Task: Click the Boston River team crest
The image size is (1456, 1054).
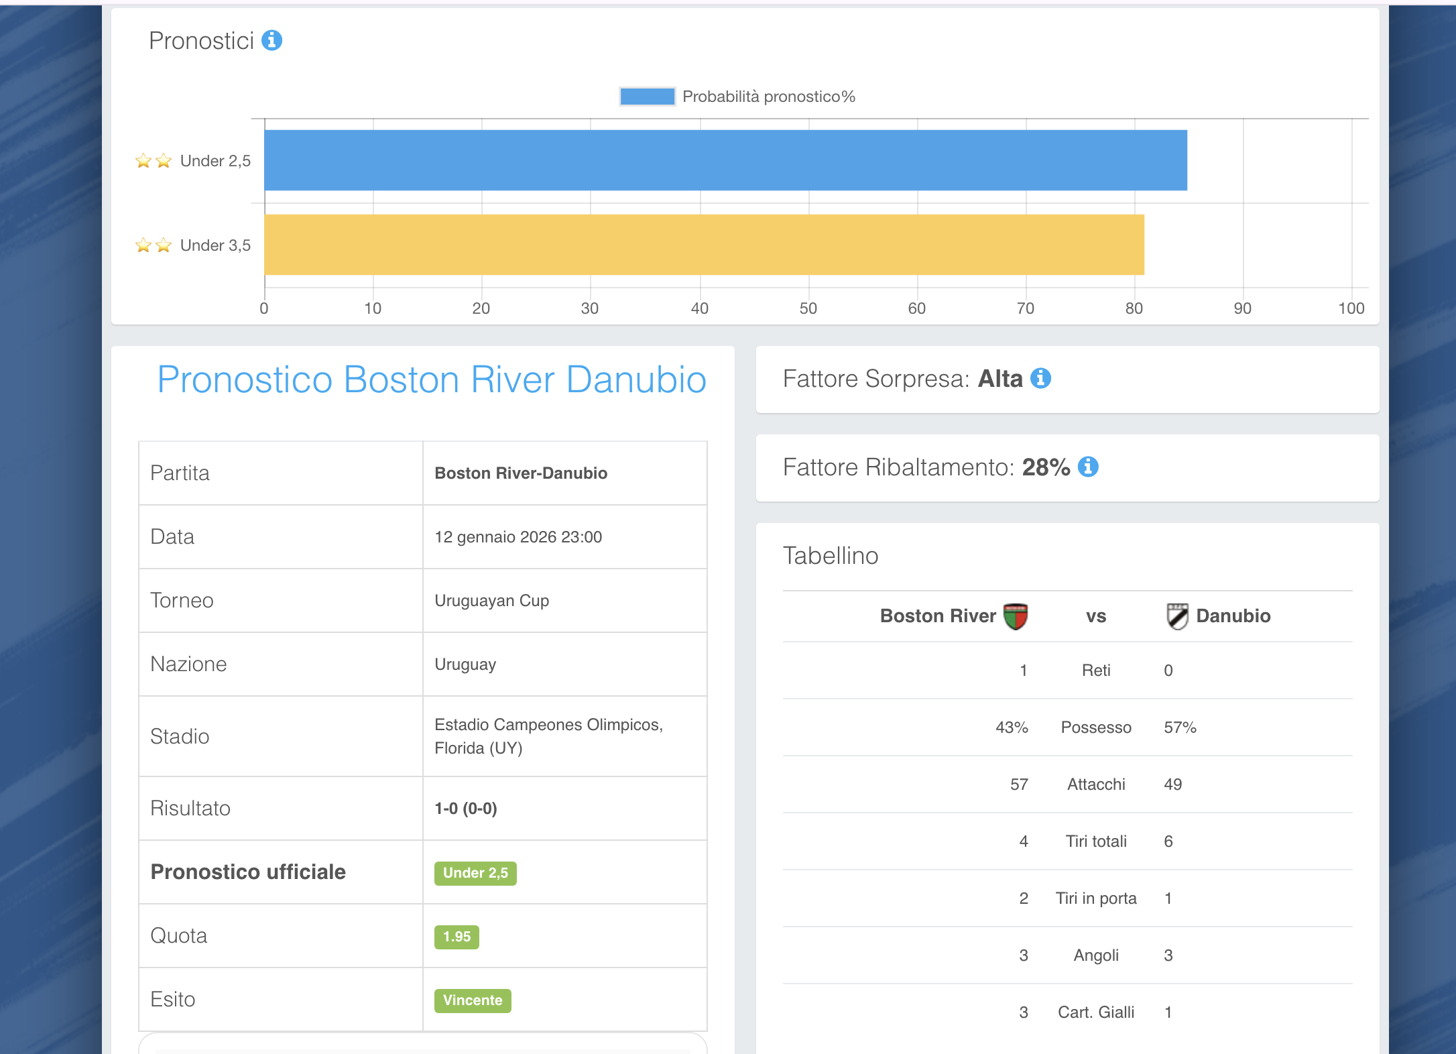Action: [x=1016, y=616]
